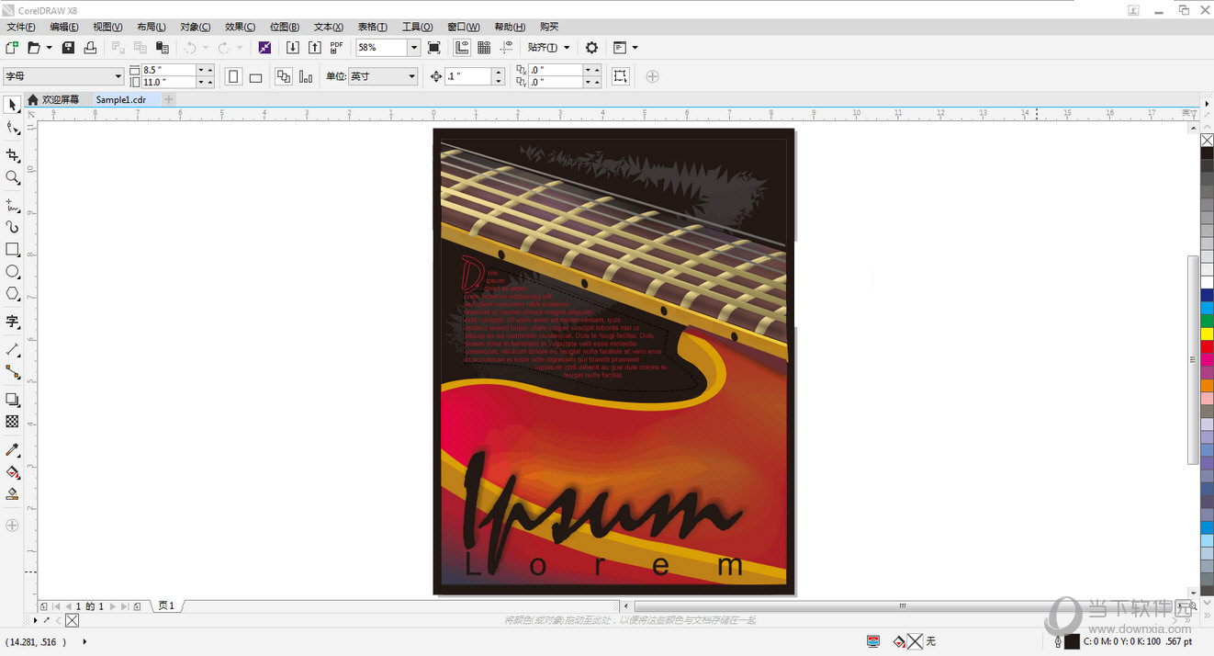Screen dimensions: 1214x656
Task: Toggle Current page layout button
Action: point(306,76)
